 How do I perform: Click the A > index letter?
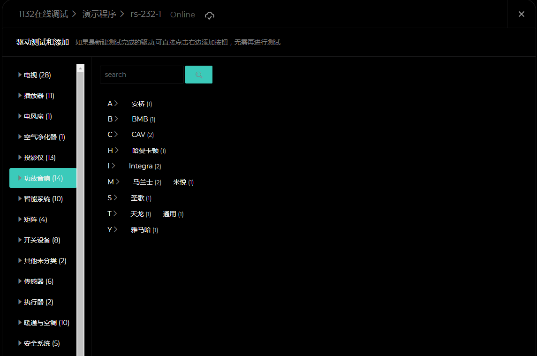[113, 104]
